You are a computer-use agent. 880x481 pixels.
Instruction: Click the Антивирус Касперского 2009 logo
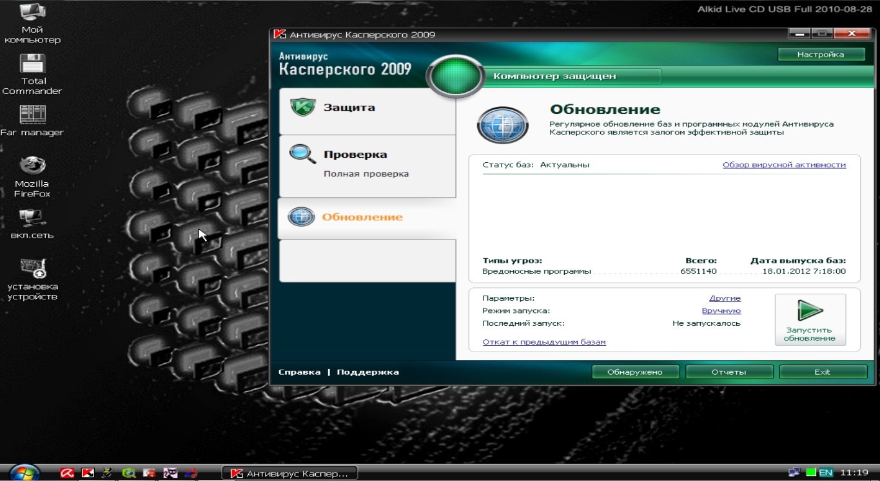click(x=345, y=64)
